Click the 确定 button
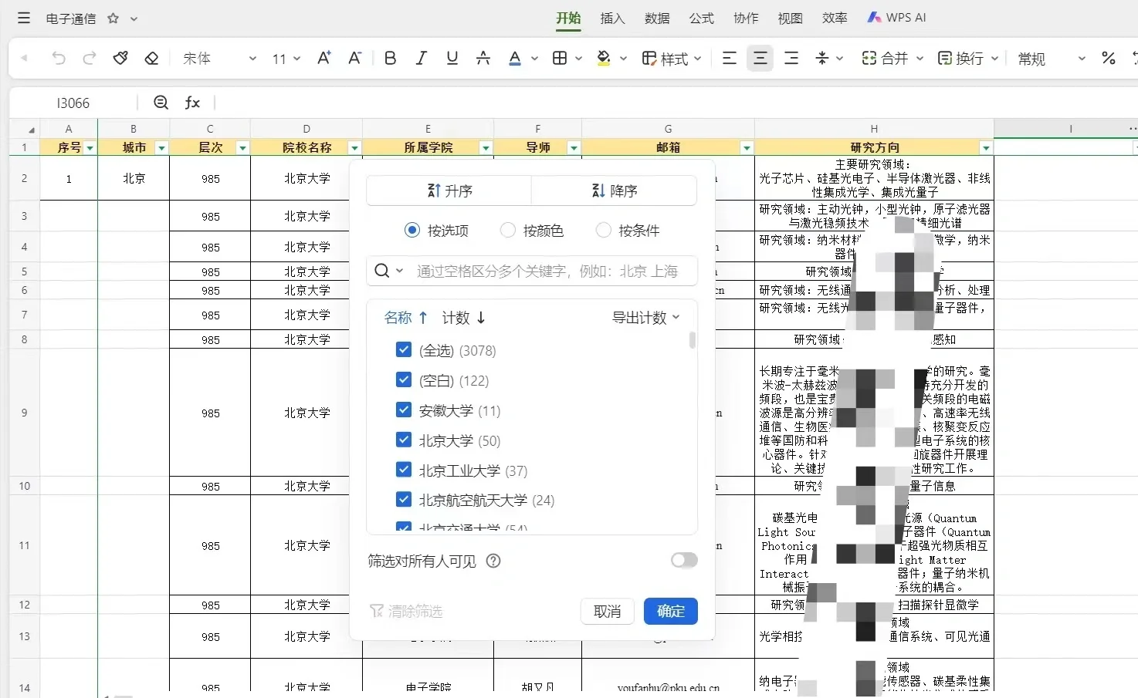Viewport: 1138px width, 698px height. point(670,612)
